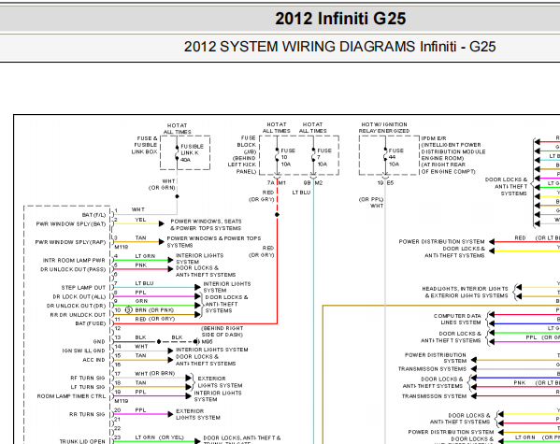This screenshot has width=560, height=444.
Task: Click 'POWER WINDOWS & POWER TOPS SYSTEMS' reference
Action: 214,242
